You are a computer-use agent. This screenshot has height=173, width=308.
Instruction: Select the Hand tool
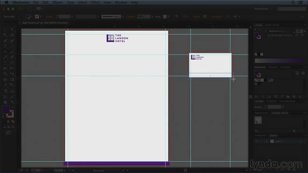(5, 102)
